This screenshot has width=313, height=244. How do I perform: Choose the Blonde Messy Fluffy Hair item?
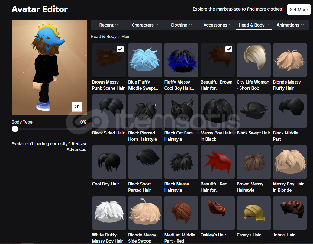point(290,60)
